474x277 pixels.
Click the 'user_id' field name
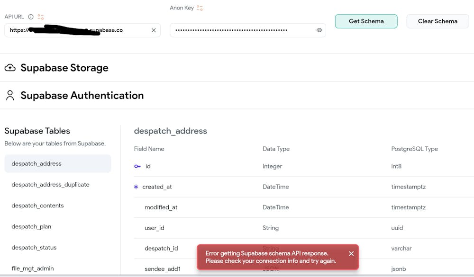[154, 228]
